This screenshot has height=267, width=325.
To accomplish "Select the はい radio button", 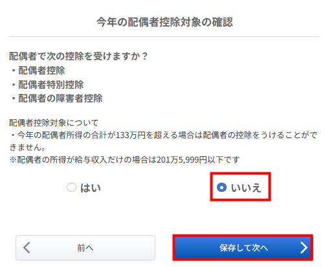I will [x=71, y=187].
